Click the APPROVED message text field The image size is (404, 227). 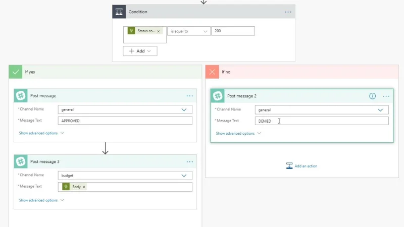[125, 121]
